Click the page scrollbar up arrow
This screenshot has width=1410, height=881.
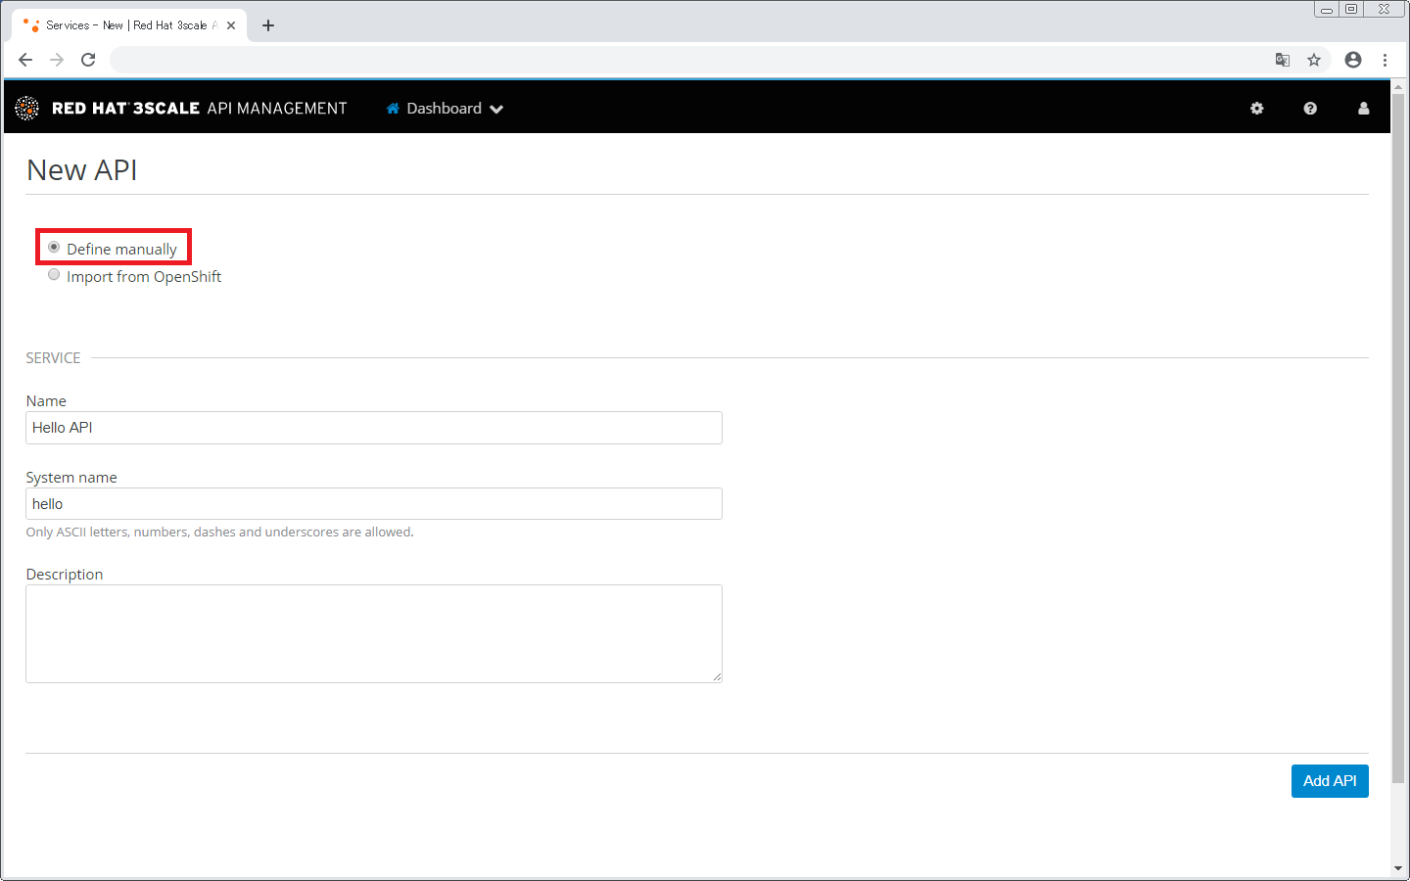[1398, 87]
